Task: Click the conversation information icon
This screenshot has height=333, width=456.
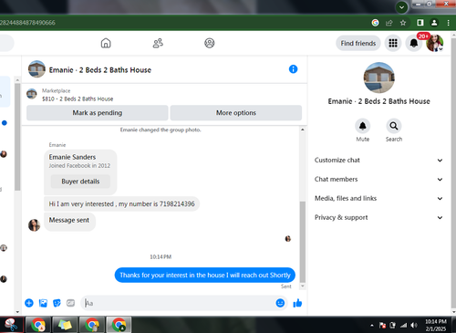Action: click(x=293, y=69)
